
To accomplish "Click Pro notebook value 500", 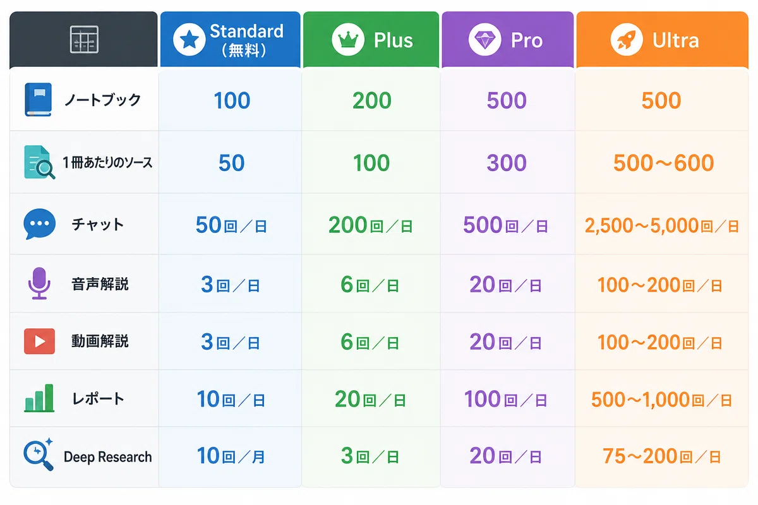I will point(507,100).
